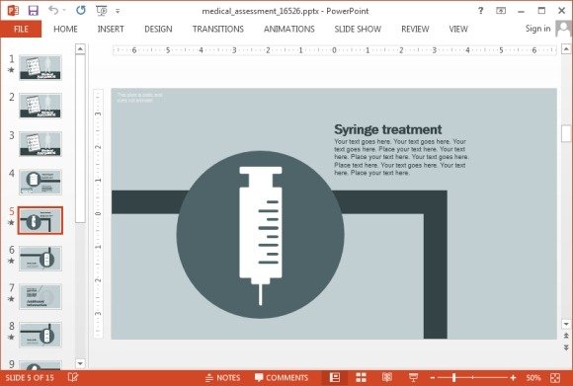Click thumbnail pane scroll down arrow
573x386 pixels.
pyautogui.click(x=80, y=363)
